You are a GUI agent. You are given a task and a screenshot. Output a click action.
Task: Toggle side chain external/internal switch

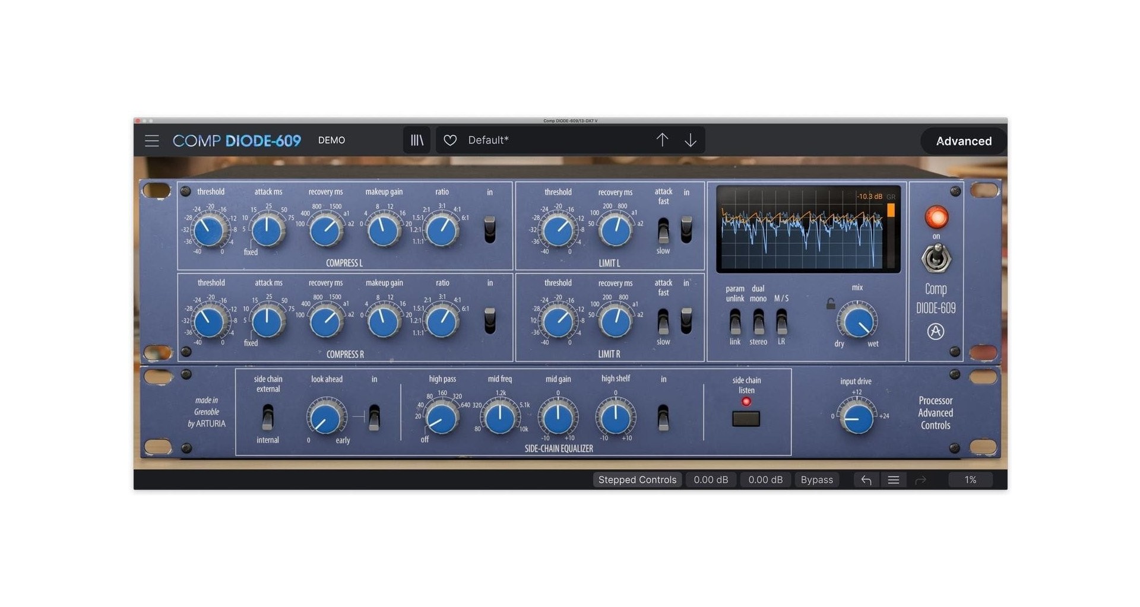click(268, 417)
